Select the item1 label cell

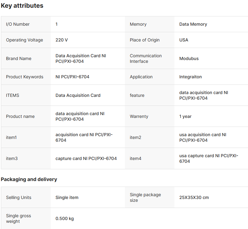tap(11, 137)
